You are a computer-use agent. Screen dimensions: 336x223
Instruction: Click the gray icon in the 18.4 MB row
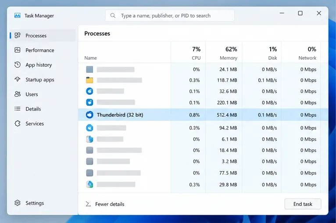(x=89, y=150)
